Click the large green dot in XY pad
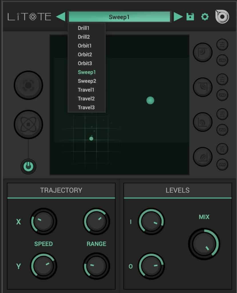Screen dimensions: 237x293 (x=150, y=100)
